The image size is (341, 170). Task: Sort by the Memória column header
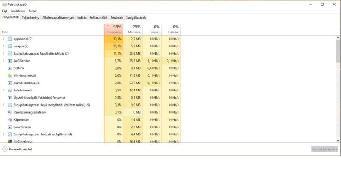pyautogui.click(x=133, y=29)
